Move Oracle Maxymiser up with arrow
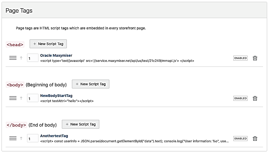This screenshot has width=271, height=158. [x=21, y=58]
